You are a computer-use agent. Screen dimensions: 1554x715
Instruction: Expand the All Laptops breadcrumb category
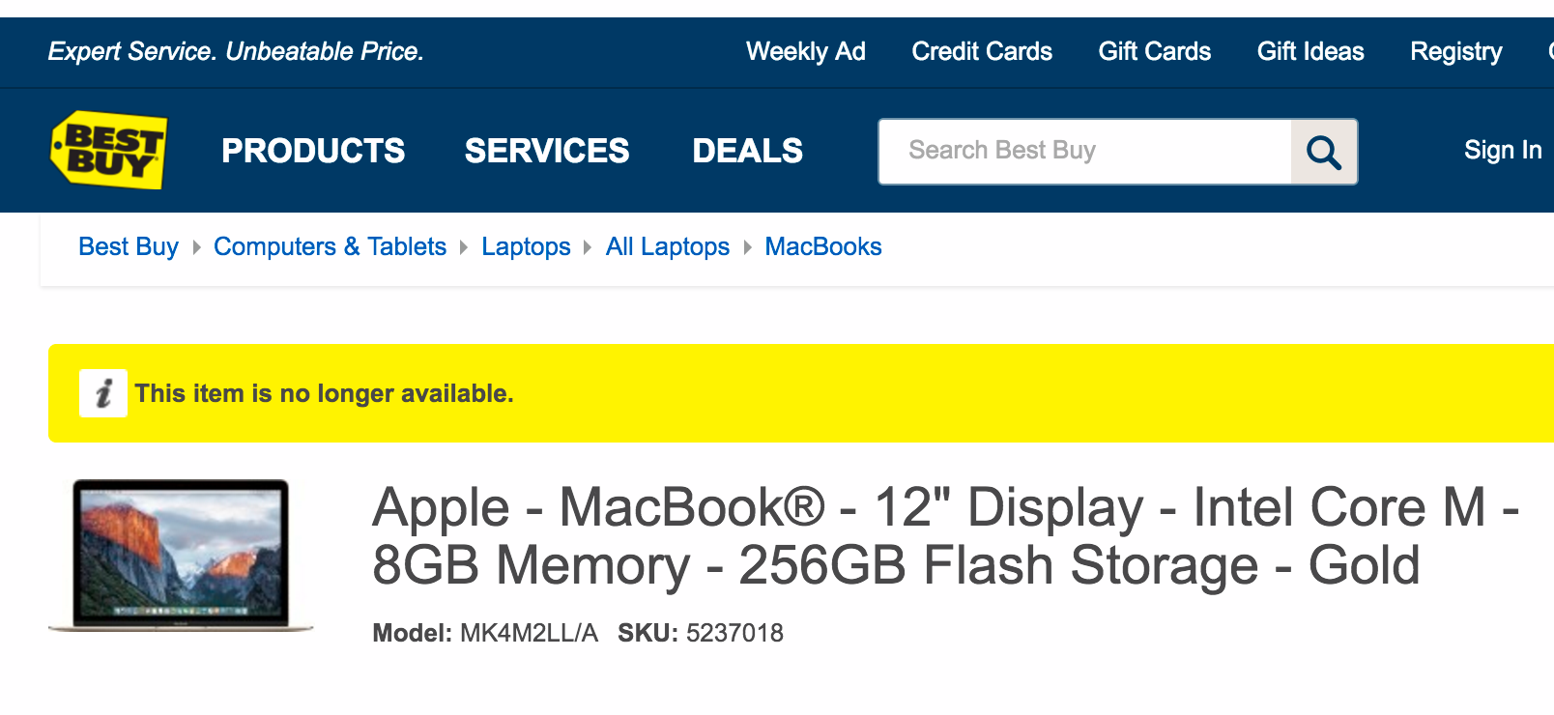click(x=667, y=247)
